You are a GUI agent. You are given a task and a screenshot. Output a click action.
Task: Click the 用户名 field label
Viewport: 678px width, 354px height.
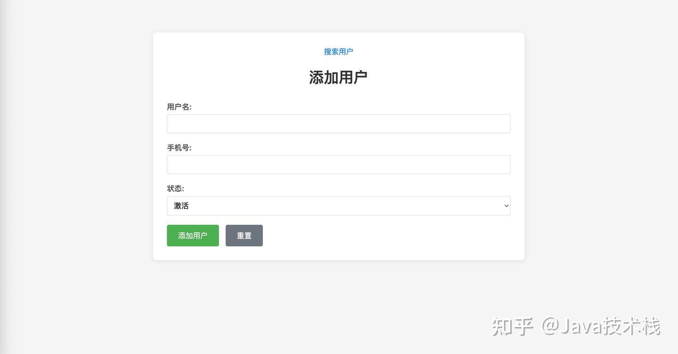[179, 107]
